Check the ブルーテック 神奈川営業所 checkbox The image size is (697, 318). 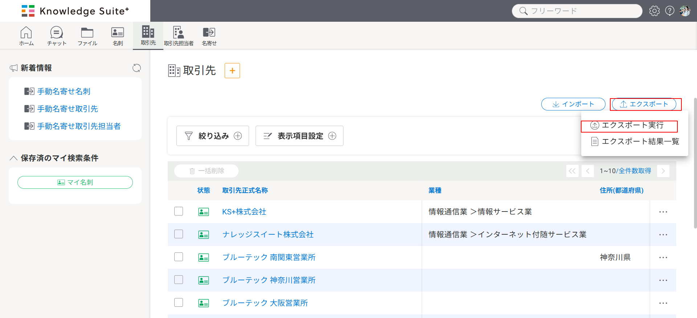(179, 280)
